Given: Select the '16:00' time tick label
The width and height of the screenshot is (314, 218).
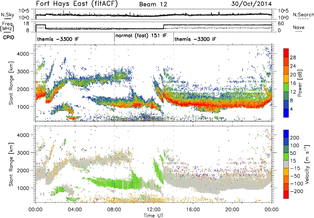Looking at the screenshot, I should [x=193, y=210].
